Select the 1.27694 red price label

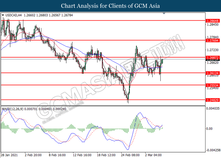(x=212, y=40)
